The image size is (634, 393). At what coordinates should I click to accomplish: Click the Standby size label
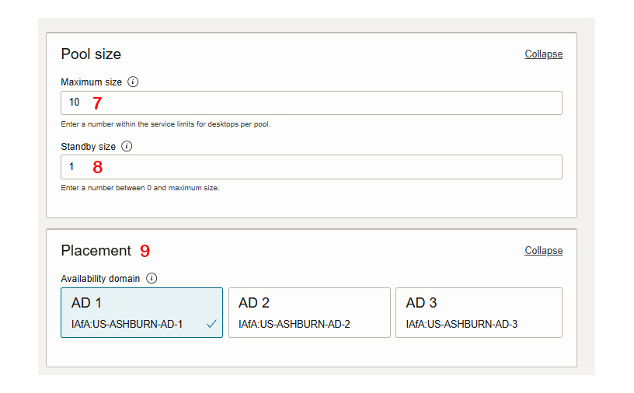pyautogui.click(x=88, y=146)
